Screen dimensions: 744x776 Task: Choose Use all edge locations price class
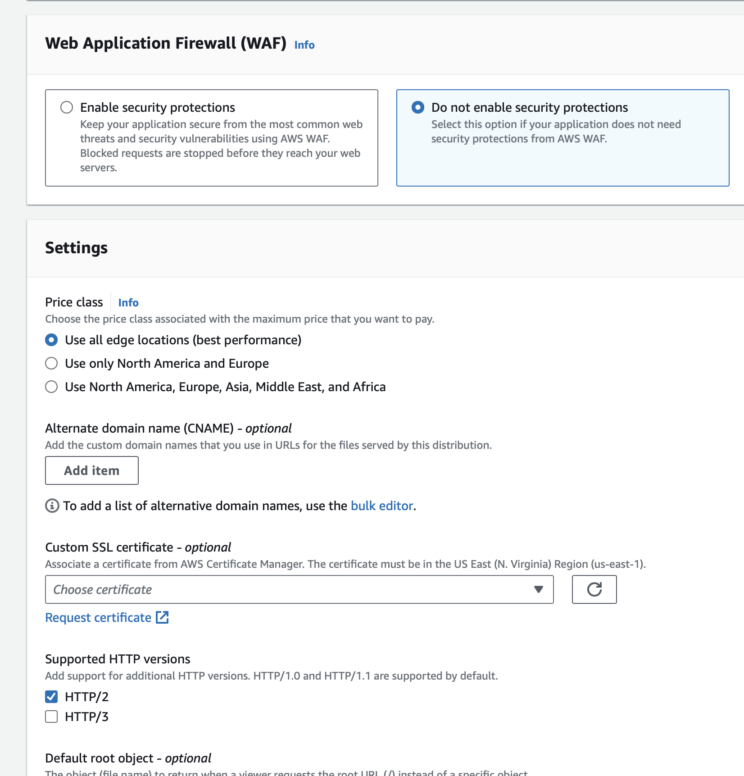[51, 340]
